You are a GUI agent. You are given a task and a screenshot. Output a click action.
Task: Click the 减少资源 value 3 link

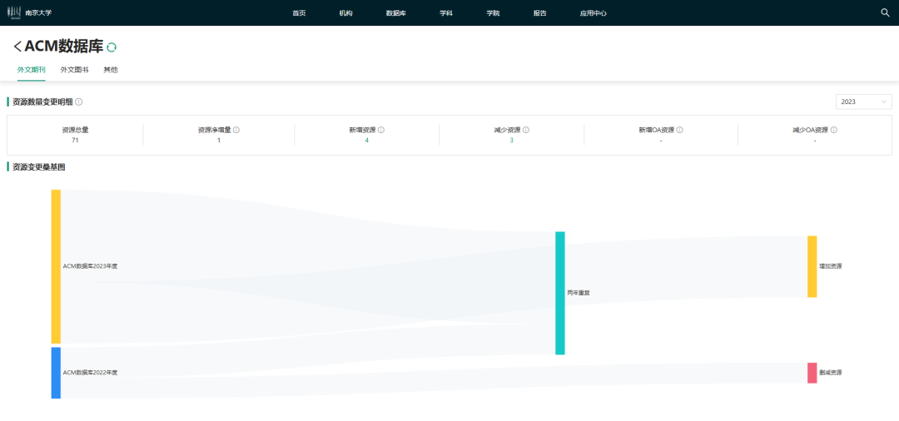511,141
